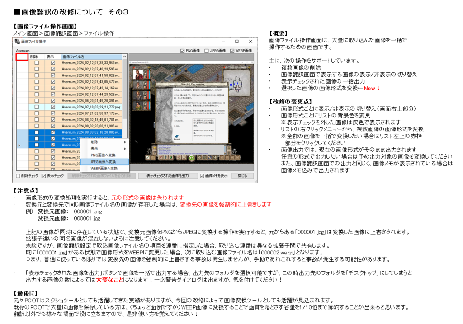463x324 pixels.
Task: Click the list's scroll-up arrow
Action: tap(124, 56)
